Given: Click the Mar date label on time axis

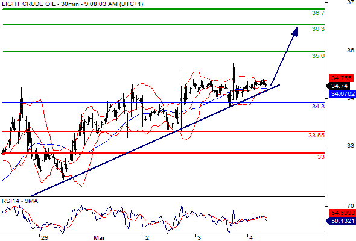Looking at the screenshot, I should pyautogui.click(x=99, y=238).
